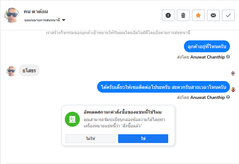The width and height of the screenshot is (239, 164).
Task: Click the dropdown arrow beside มอบหมายการสนทนานี้
Action: click(64, 20)
